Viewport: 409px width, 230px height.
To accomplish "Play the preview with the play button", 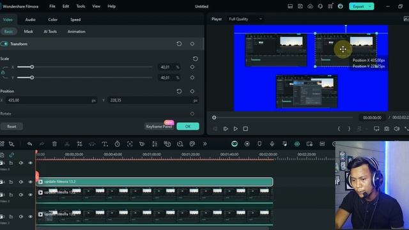I will [236, 129].
